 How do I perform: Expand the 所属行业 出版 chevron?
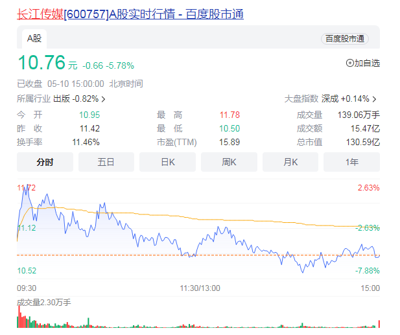coord(104,99)
